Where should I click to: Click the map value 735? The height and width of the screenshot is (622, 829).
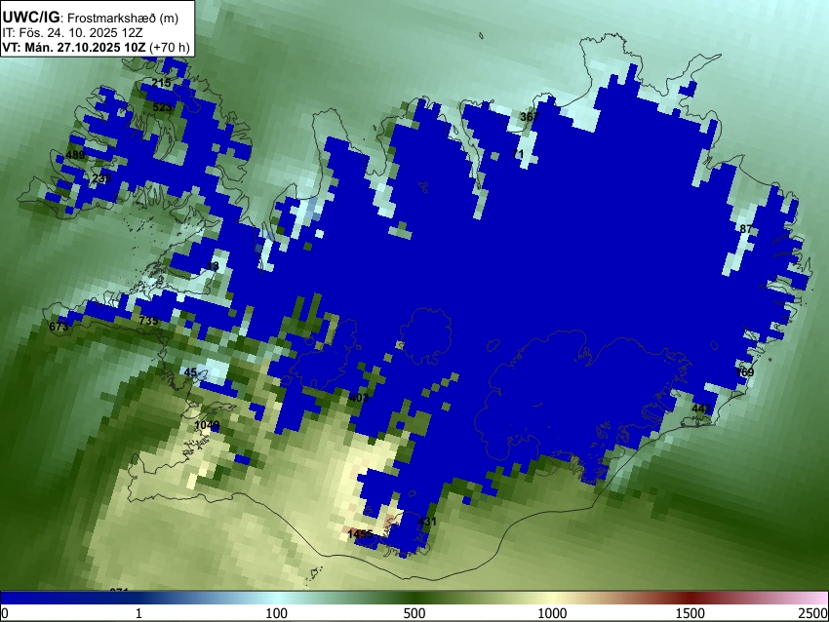click(148, 320)
